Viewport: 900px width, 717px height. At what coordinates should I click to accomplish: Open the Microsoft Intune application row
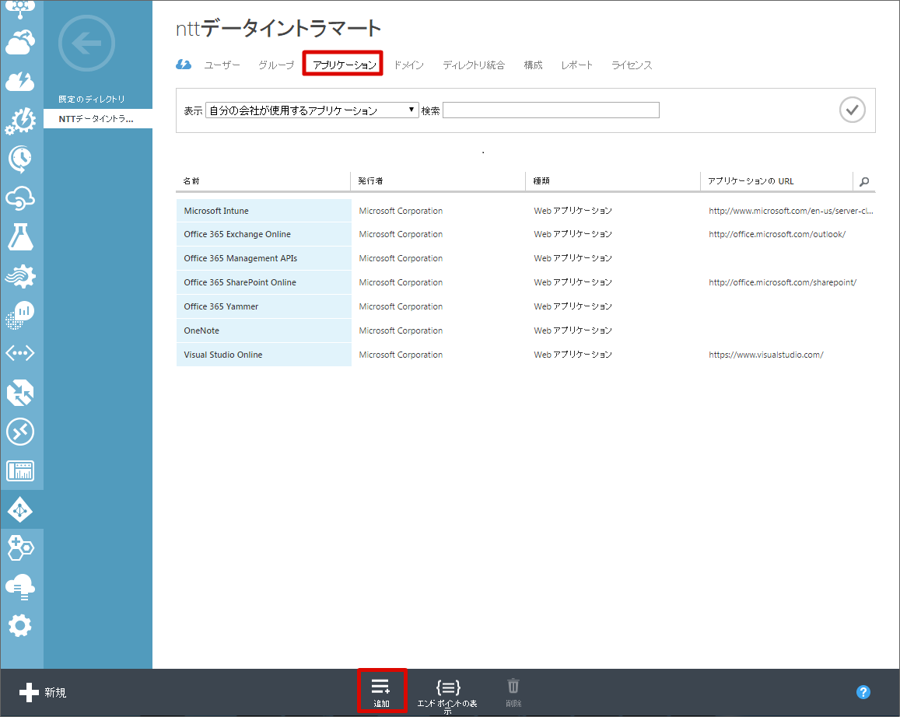pyautogui.click(x=264, y=211)
